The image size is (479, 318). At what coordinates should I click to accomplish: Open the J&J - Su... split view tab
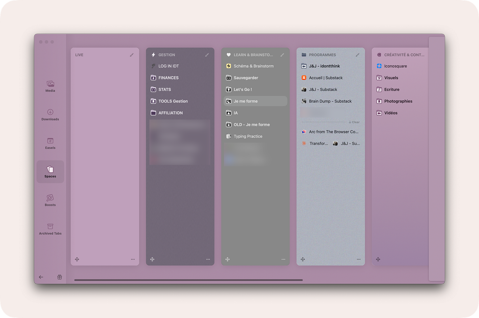point(346,144)
